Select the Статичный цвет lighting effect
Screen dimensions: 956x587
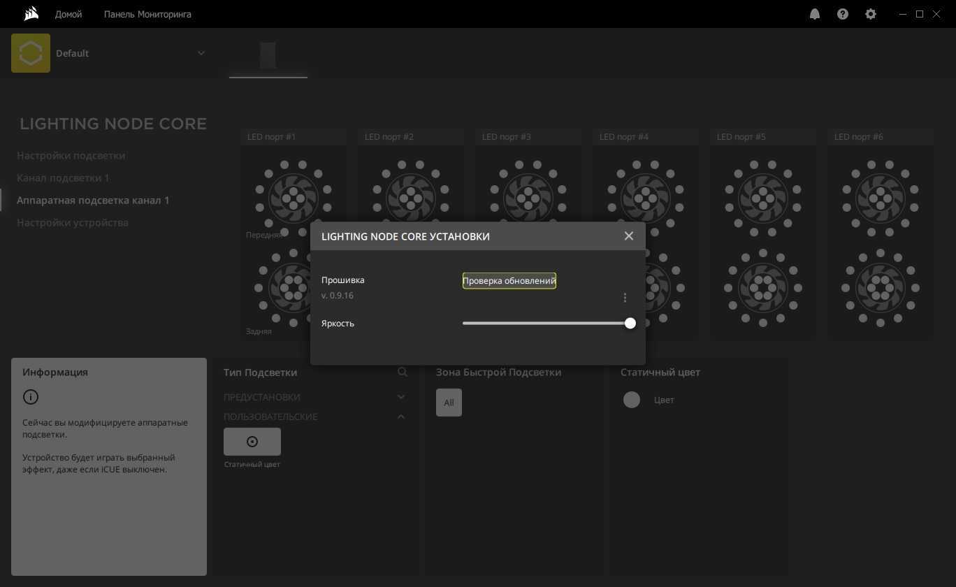[x=252, y=442]
